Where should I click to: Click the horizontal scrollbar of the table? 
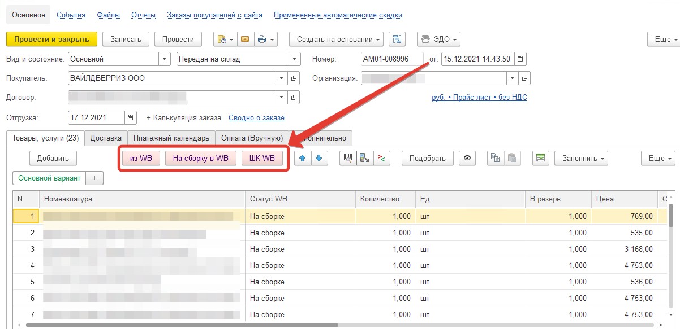181,324
